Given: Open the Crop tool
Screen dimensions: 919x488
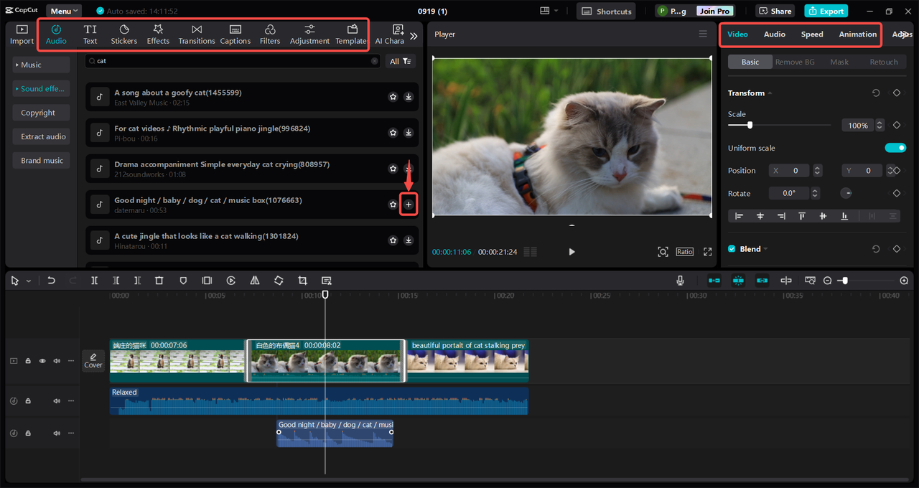Looking at the screenshot, I should 302,281.
